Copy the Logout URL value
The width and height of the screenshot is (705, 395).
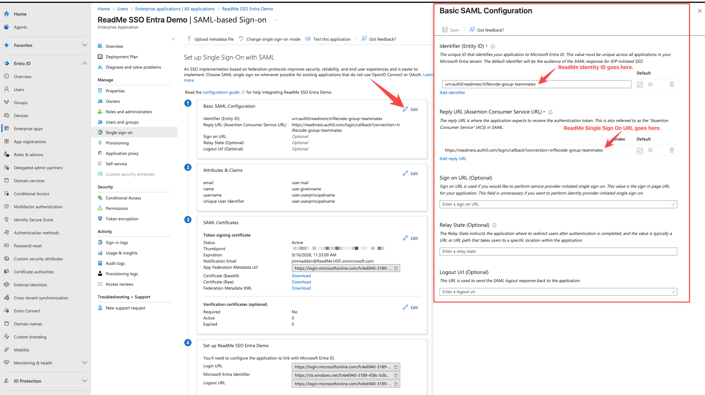[x=396, y=384]
